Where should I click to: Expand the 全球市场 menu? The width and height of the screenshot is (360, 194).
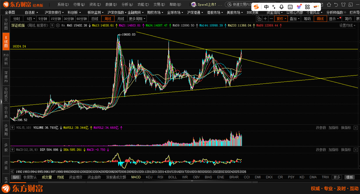click(x=175, y=12)
